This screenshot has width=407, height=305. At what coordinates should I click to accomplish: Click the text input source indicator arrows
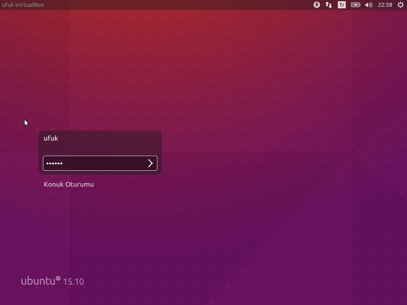click(x=328, y=5)
